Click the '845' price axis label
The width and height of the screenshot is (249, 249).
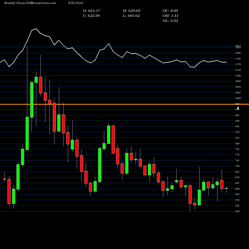238,138
